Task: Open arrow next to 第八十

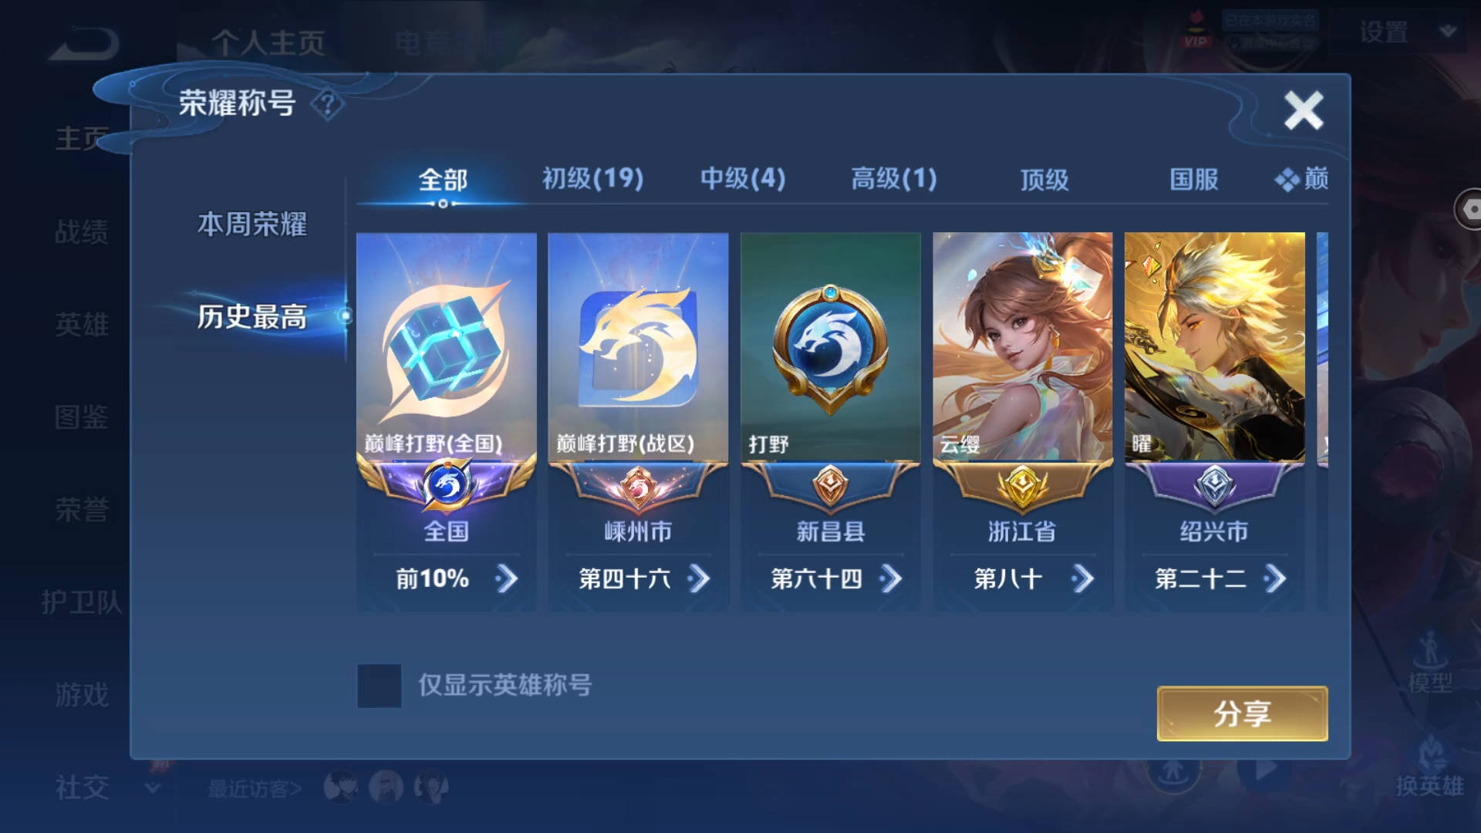Action: 1083,578
